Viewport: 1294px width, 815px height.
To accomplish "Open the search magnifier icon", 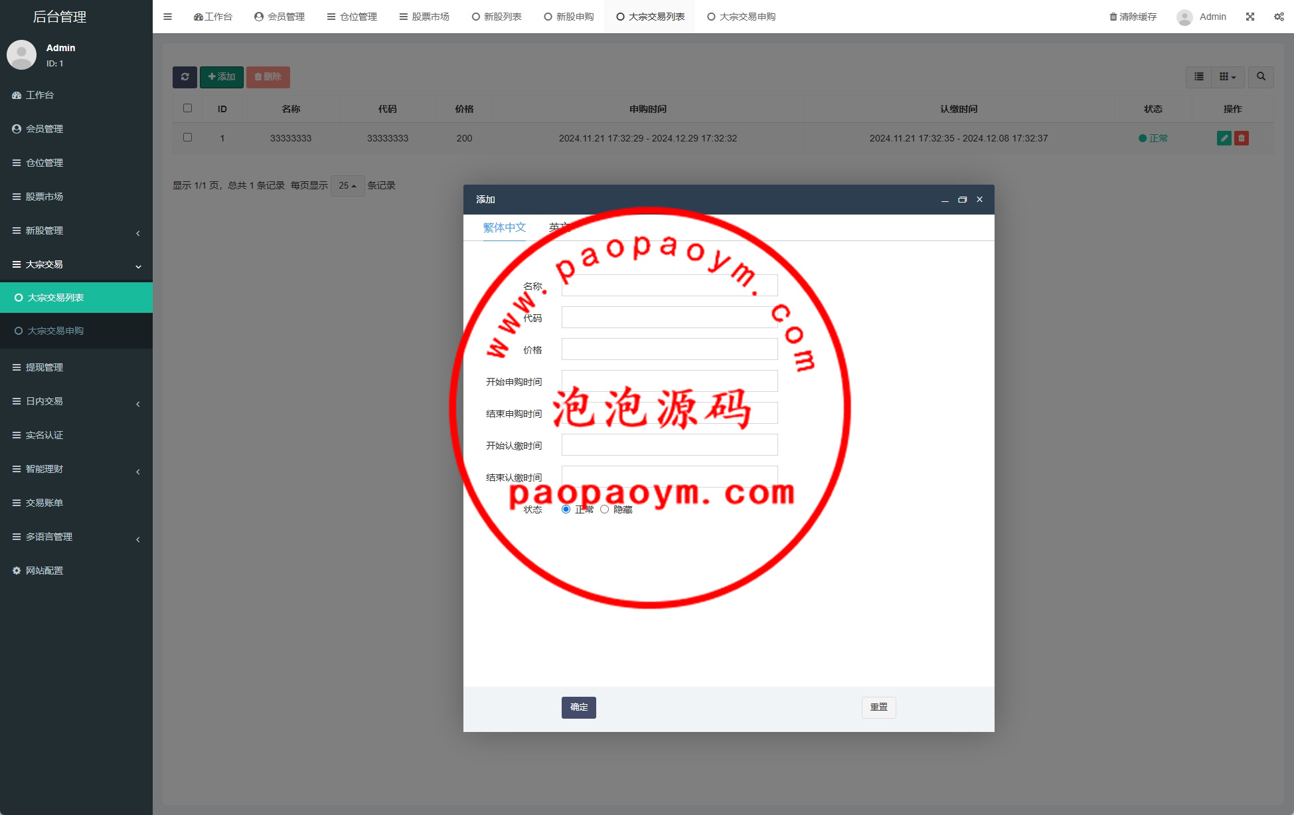I will coord(1260,77).
